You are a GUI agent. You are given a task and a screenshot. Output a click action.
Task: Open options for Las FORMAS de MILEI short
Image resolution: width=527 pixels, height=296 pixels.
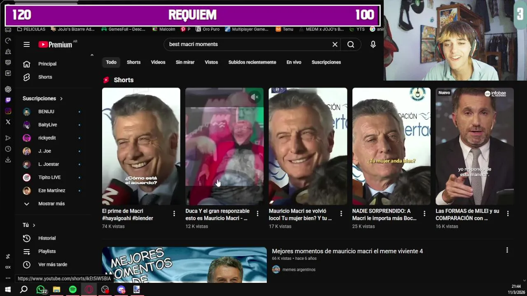click(x=508, y=213)
